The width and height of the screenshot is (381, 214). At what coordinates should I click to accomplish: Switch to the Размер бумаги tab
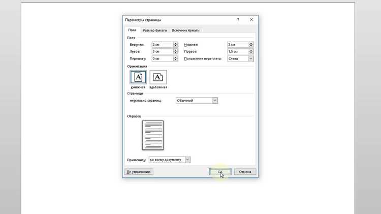[155, 30]
